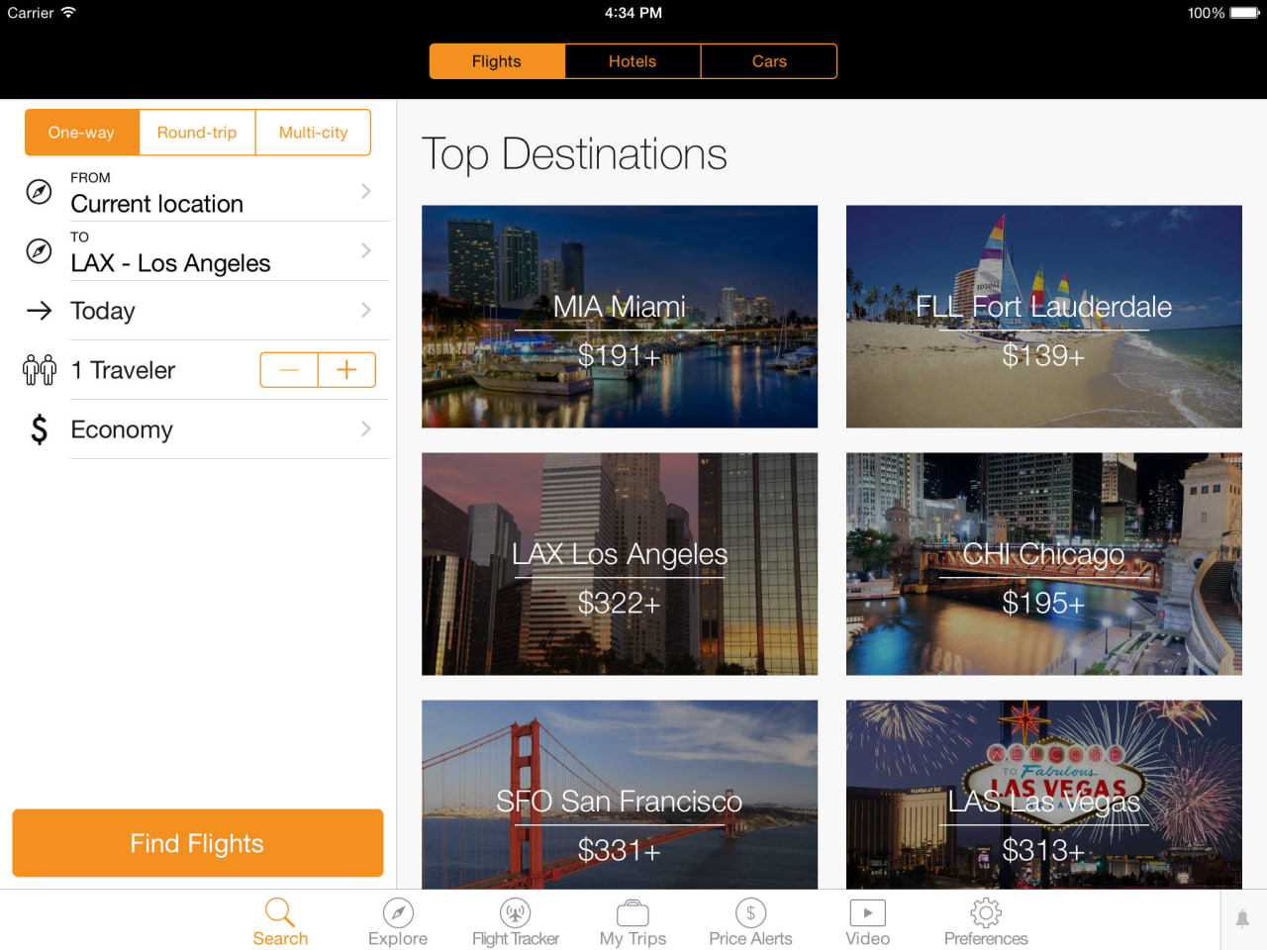Switch to the Cars tab
1267x950 pixels.
pyautogui.click(x=769, y=60)
